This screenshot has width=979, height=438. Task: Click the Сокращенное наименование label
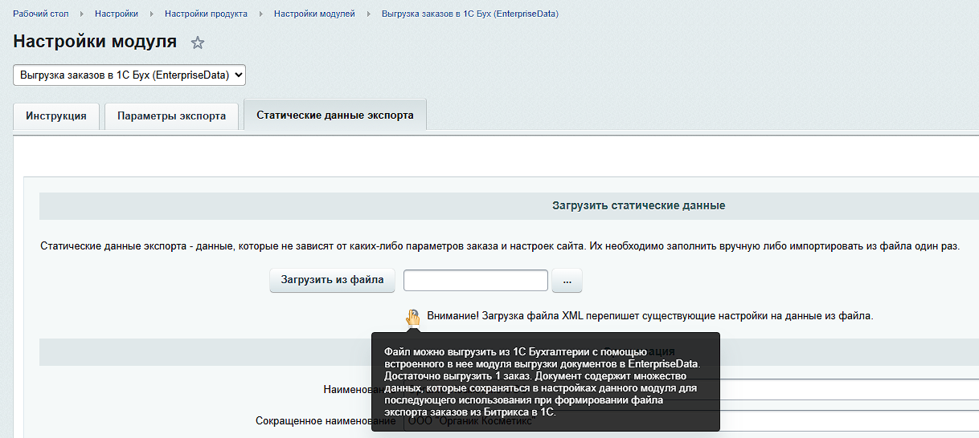click(326, 420)
